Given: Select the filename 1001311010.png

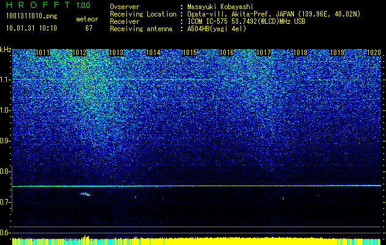Looking at the screenshot, I should coord(32,17).
